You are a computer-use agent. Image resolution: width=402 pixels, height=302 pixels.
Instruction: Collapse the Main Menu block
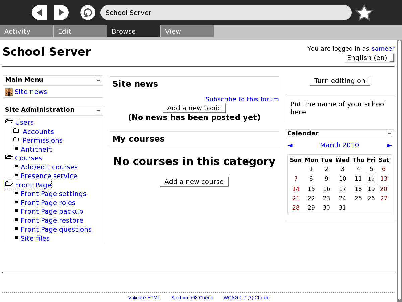pos(98,80)
